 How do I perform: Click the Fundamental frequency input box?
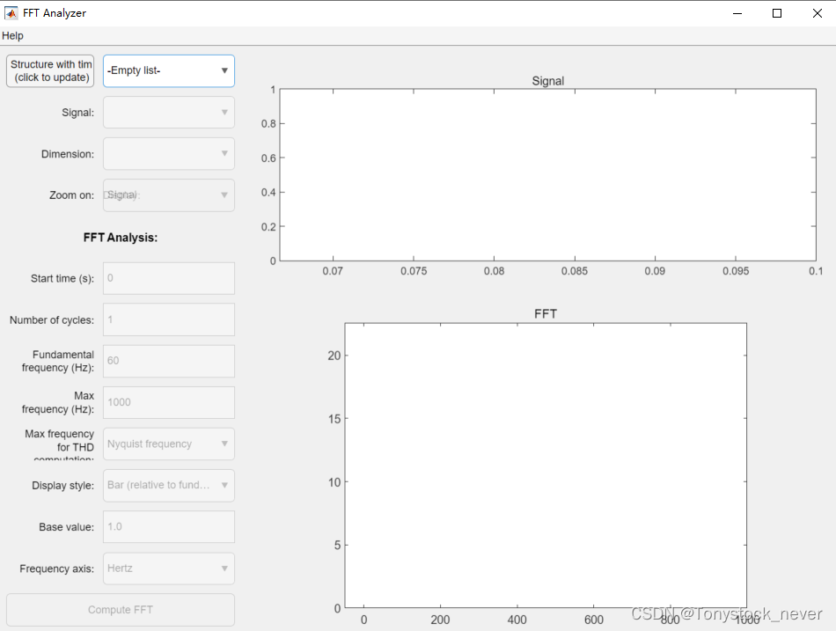[168, 361]
